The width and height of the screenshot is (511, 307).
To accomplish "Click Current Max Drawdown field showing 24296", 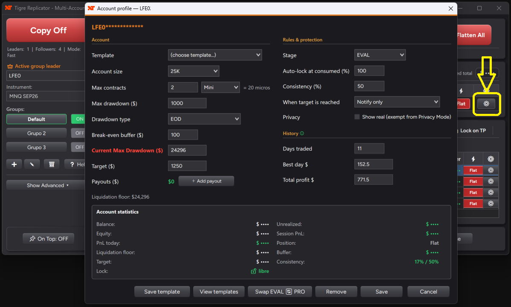I will pyautogui.click(x=187, y=150).
